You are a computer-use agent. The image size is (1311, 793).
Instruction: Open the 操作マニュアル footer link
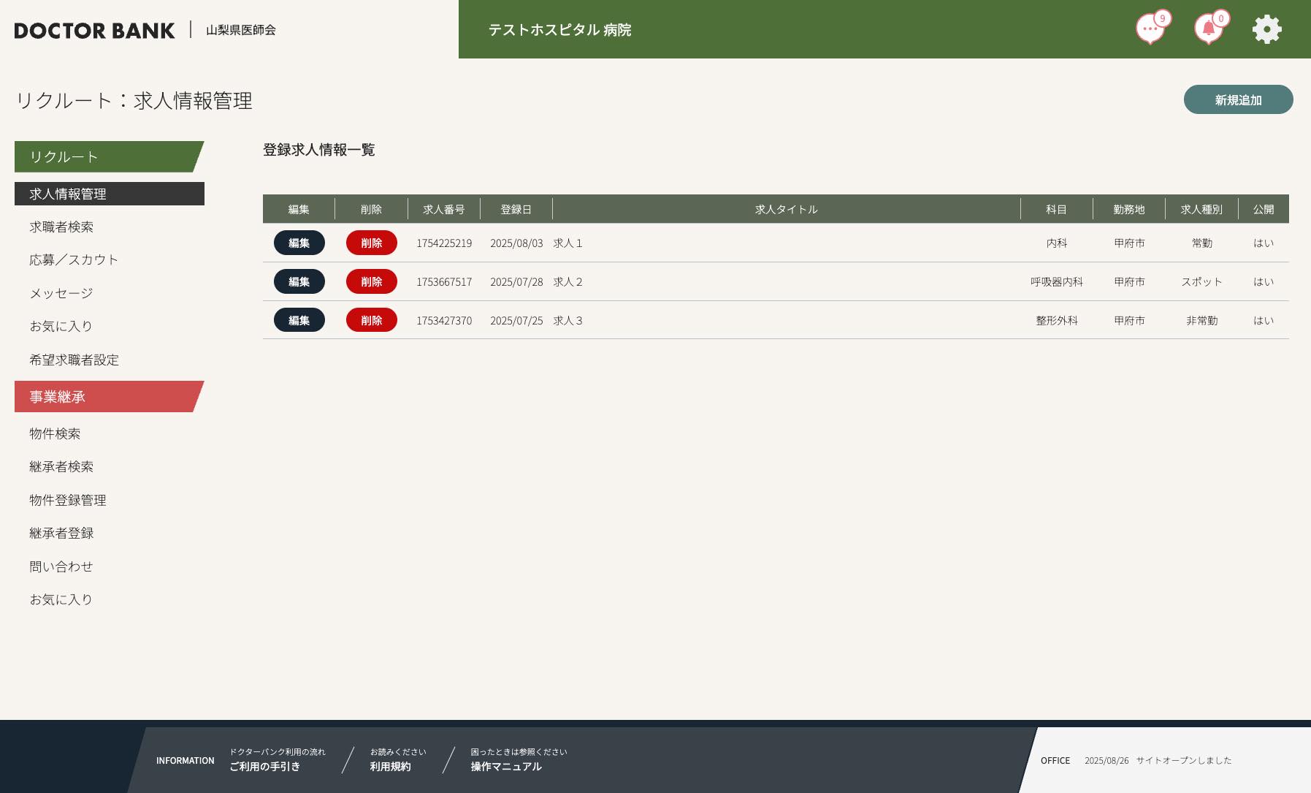pyautogui.click(x=506, y=766)
